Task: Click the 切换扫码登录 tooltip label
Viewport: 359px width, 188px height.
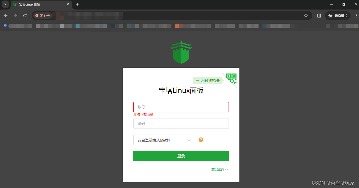Action: pos(208,81)
